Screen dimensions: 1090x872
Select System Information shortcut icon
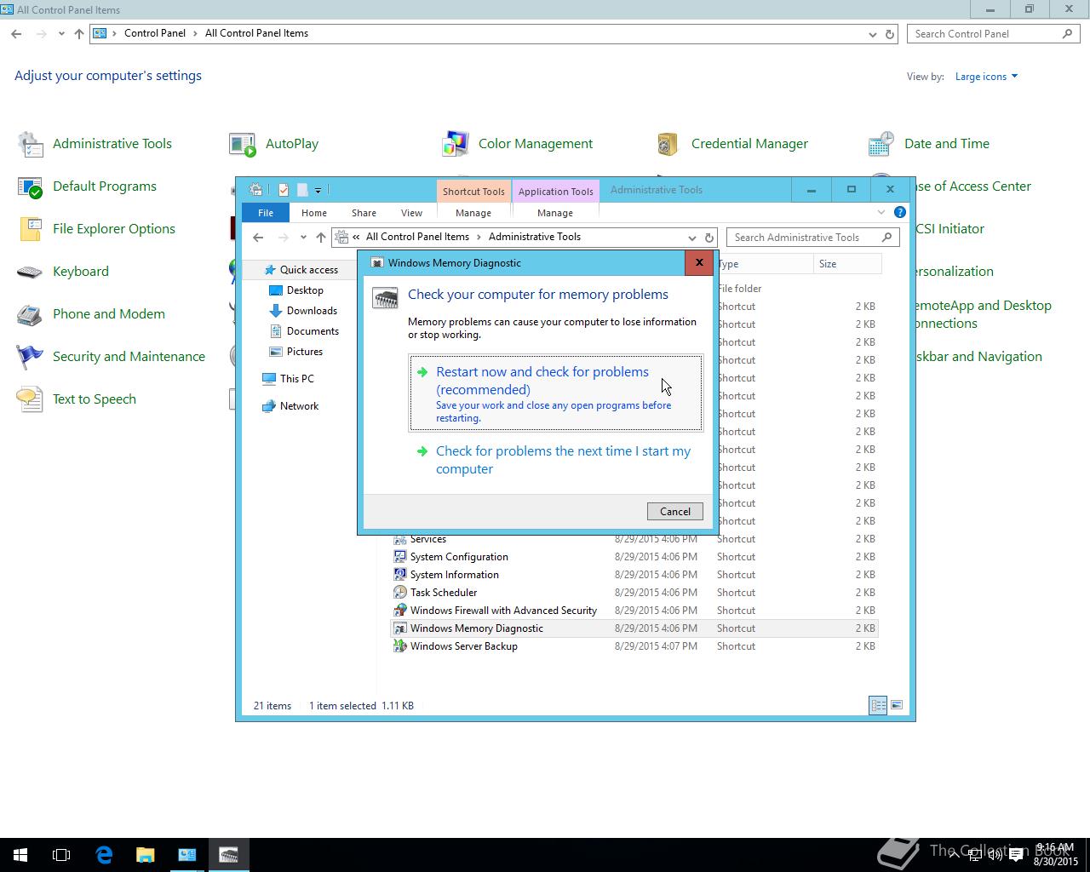[399, 575]
